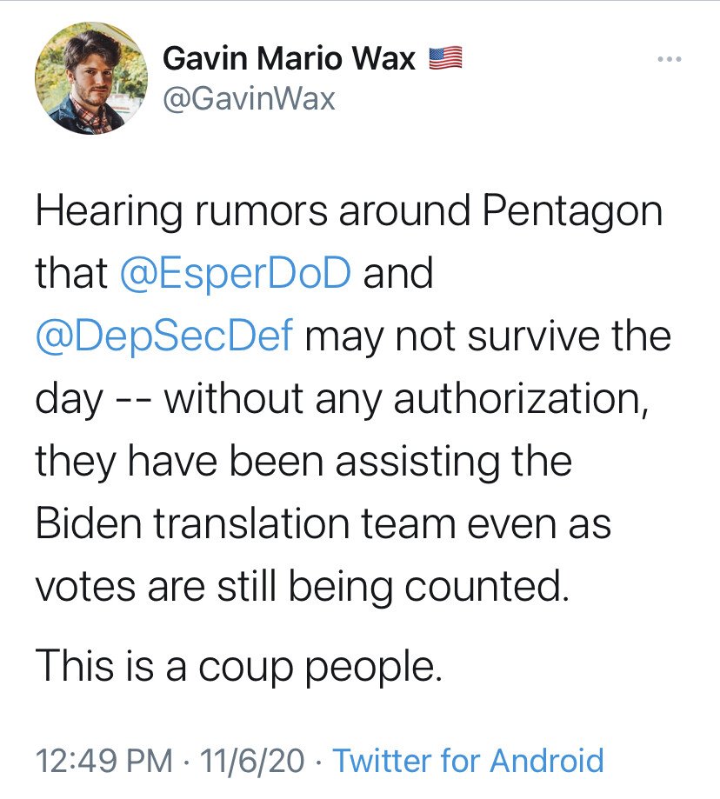Image resolution: width=720 pixels, height=799 pixels.
Task: Click Gavin Mario Wax's profile photo
Action: point(91,77)
